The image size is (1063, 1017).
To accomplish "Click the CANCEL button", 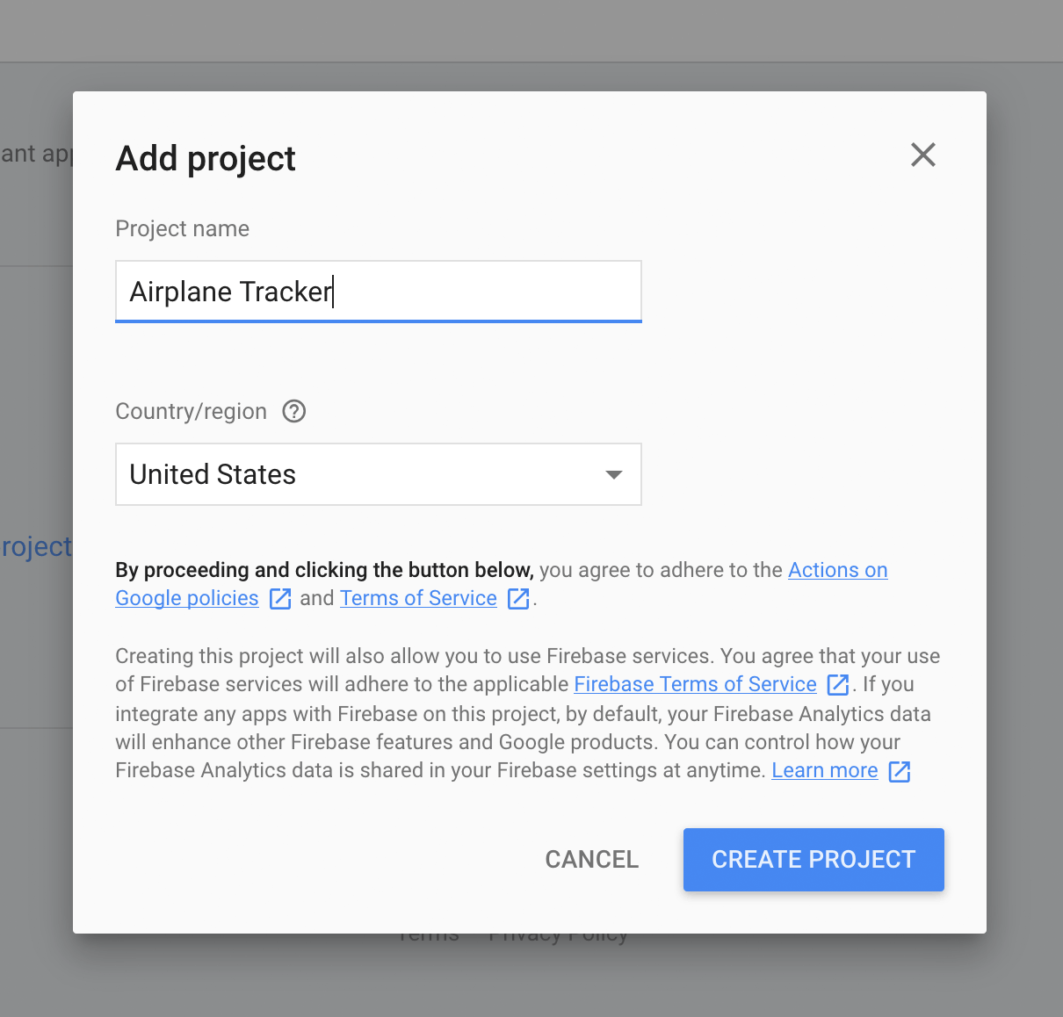I will pyautogui.click(x=592, y=860).
